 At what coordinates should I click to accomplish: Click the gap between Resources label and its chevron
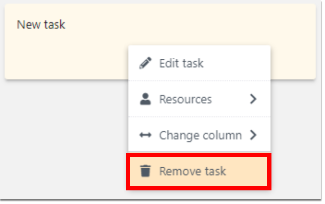(231, 99)
